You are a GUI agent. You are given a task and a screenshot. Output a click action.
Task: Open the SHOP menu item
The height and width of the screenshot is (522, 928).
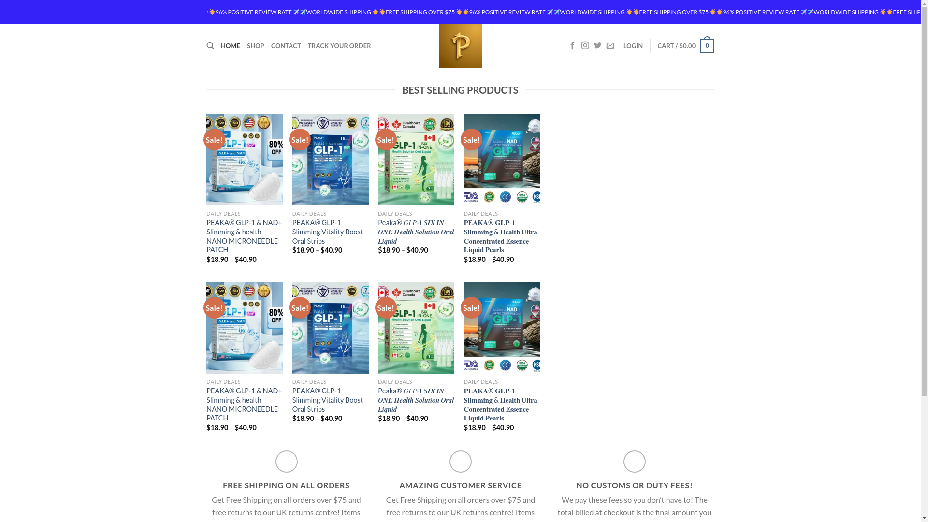coord(256,46)
